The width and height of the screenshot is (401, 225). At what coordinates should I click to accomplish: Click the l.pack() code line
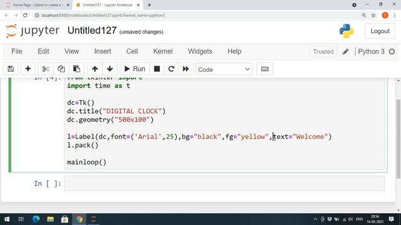point(83,145)
